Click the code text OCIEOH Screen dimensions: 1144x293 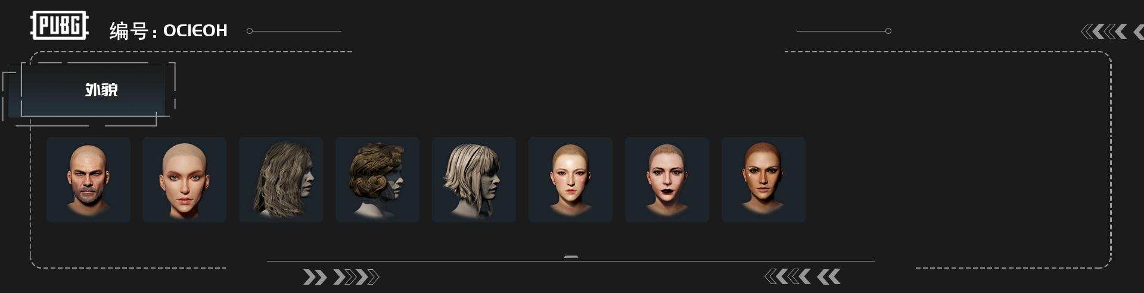click(x=195, y=30)
